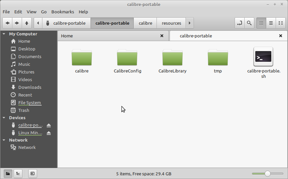Select the calibre-portable.sh script file
The width and height of the screenshot is (288, 179).
(264, 63)
